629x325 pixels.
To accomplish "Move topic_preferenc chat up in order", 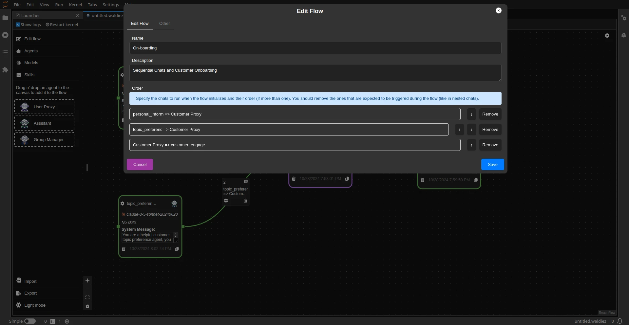I will (x=459, y=130).
